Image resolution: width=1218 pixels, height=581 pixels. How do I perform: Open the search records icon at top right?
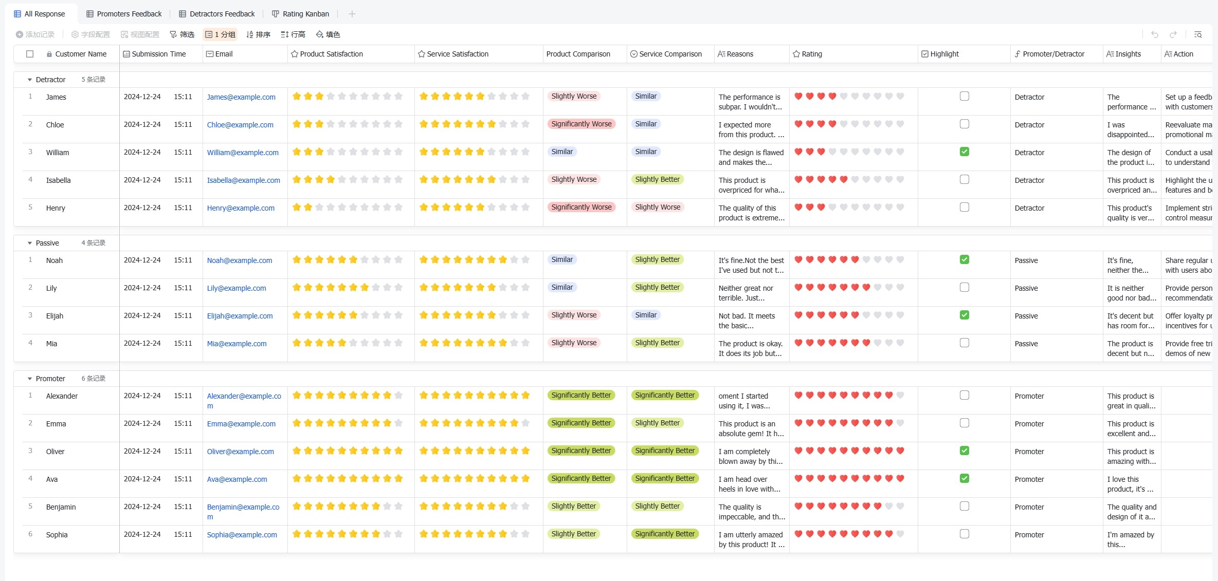pyautogui.click(x=1198, y=34)
